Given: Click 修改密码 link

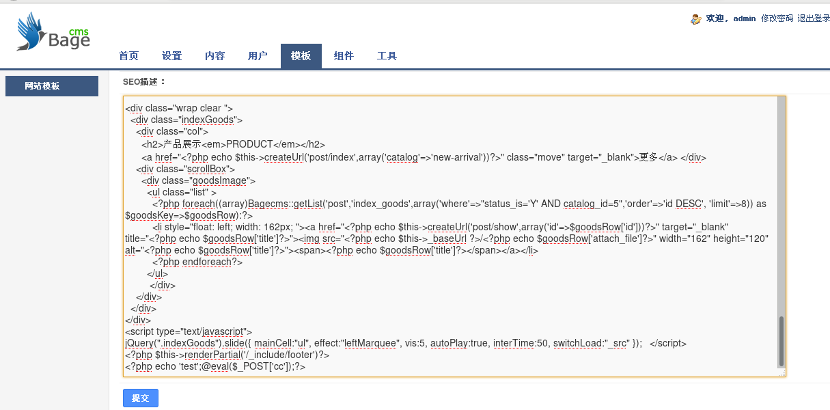Looking at the screenshot, I should 777,18.
